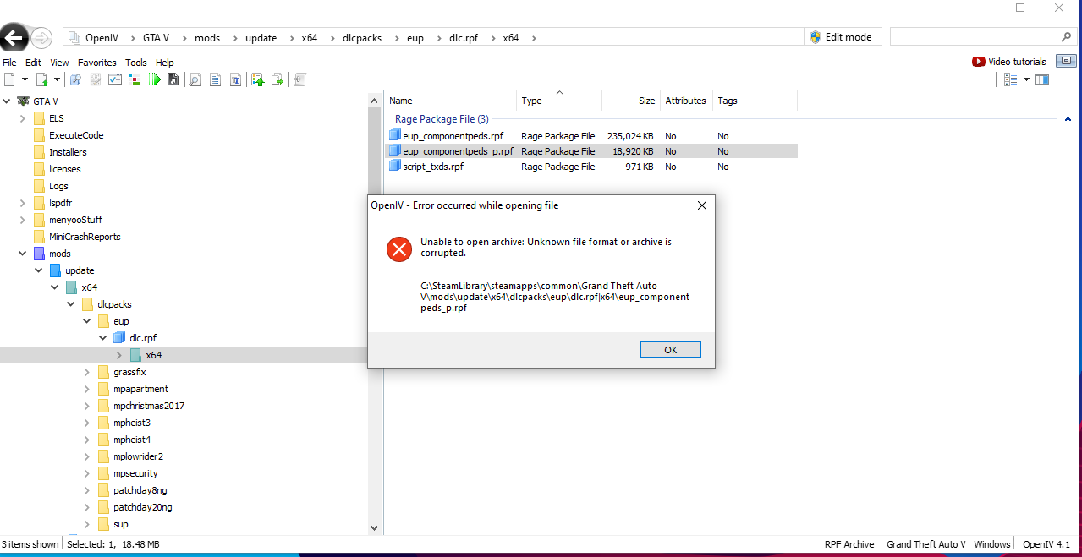Viewport: 1082px width, 557px height.
Task: Click the shield icon on Edit mode
Action: pyautogui.click(x=816, y=37)
